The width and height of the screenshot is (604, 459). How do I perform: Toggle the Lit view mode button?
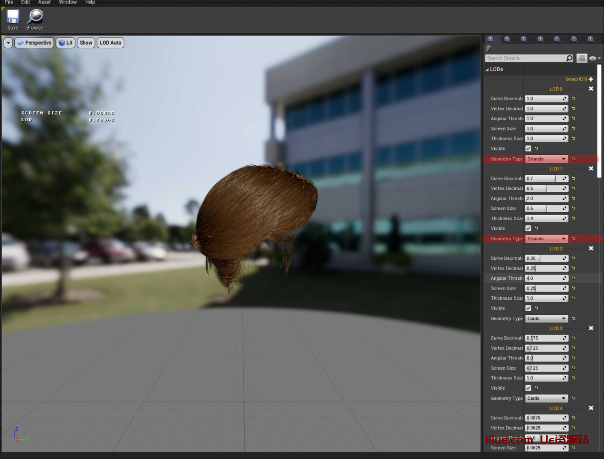[x=65, y=43]
